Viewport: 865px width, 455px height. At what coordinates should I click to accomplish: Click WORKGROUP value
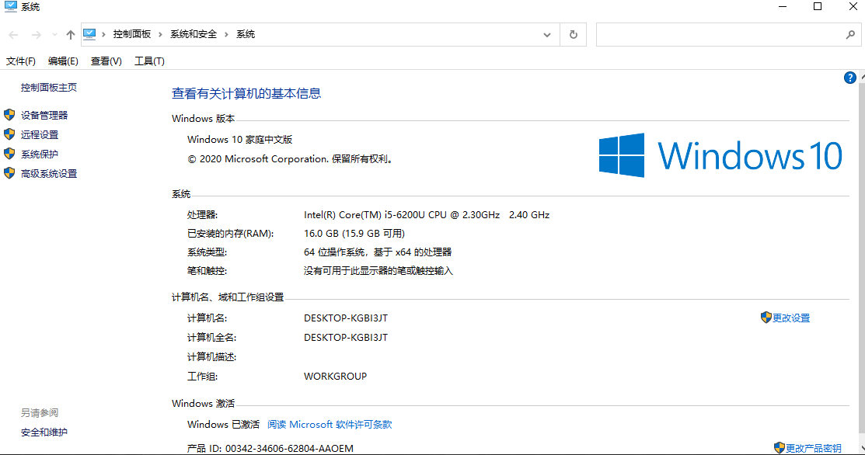[x=336, y=377]
